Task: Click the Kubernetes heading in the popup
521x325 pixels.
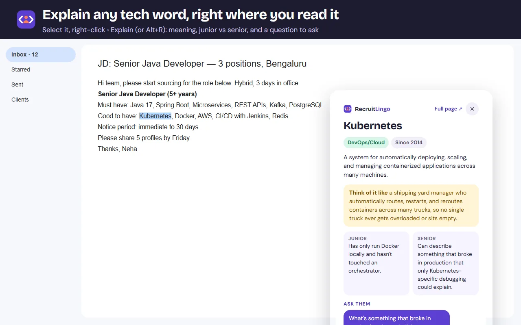Action: point(373,126)
